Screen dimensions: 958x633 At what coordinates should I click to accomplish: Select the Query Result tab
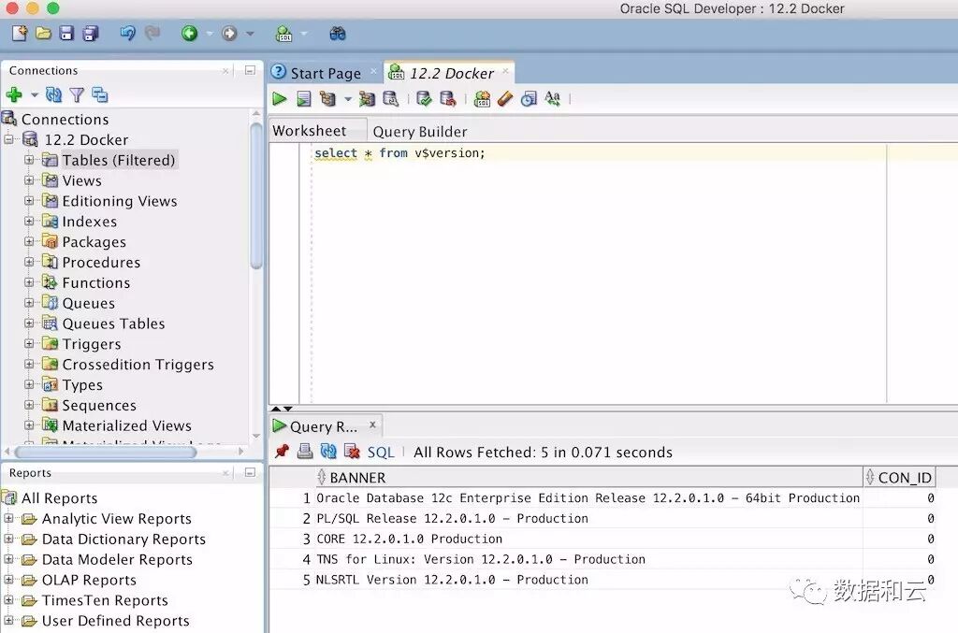[323, 426]
